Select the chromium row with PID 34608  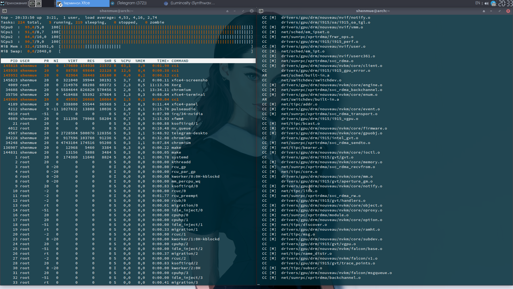(128, 90)
